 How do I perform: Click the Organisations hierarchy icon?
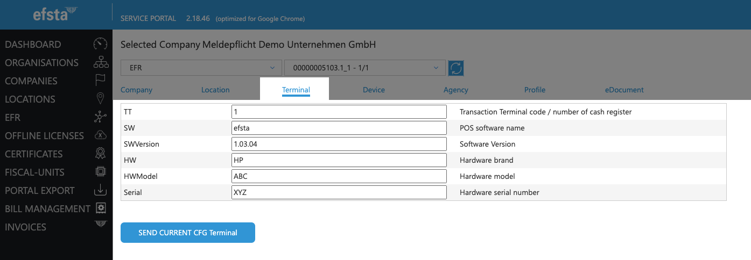tap(101, 63)
